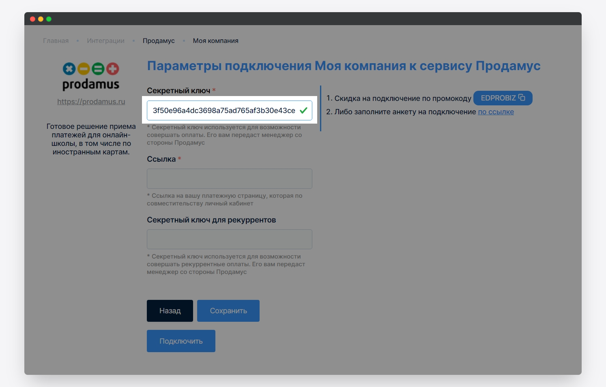The width and height of the screenshot is (606, 387).
Task: Open the https://prodamus.ru link
Action: point(91,102)
